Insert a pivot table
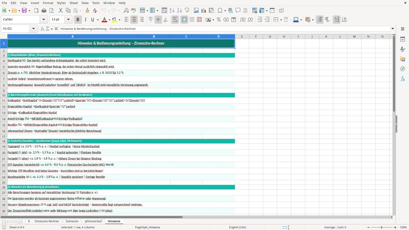This screenshot has height=230, width=409. point(211,11)
